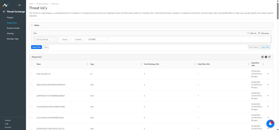
Task: Open the notification bell
Action: (270, 123)
